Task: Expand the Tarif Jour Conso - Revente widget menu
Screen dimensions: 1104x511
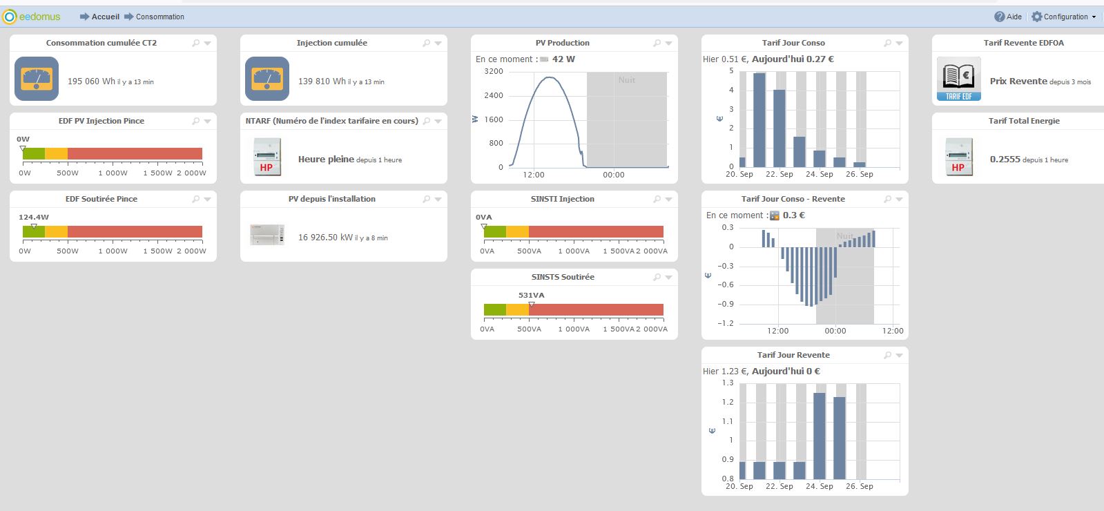Action: [x=899, y=200]
